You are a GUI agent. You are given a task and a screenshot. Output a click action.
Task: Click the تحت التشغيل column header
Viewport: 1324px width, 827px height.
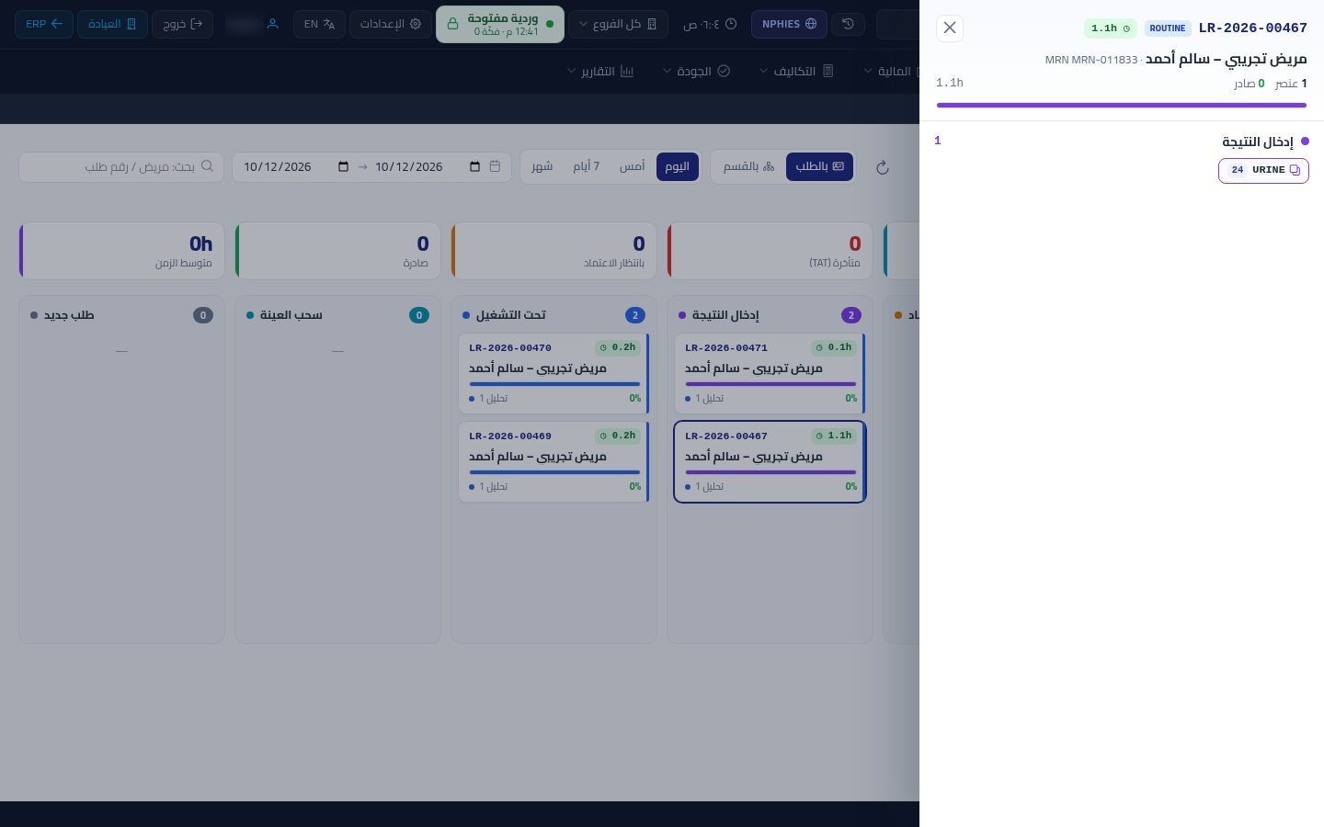click(x=554, y=315)
